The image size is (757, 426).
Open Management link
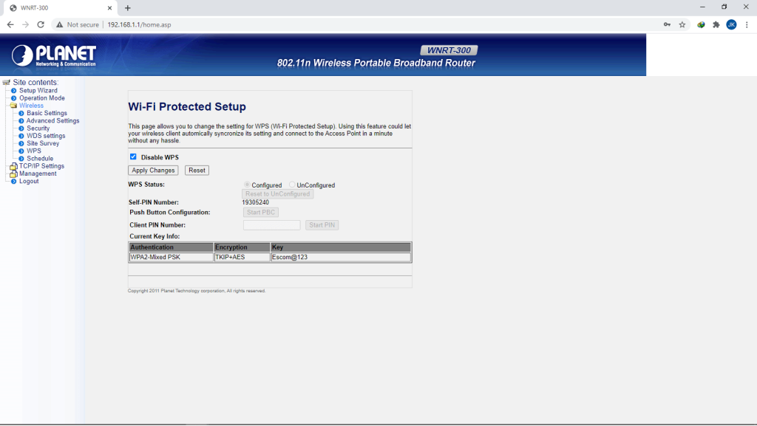tap(38, 174)
